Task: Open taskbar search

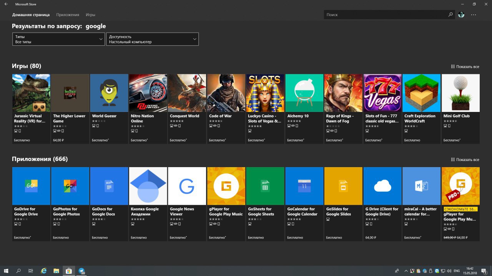Action: point(18,271)
